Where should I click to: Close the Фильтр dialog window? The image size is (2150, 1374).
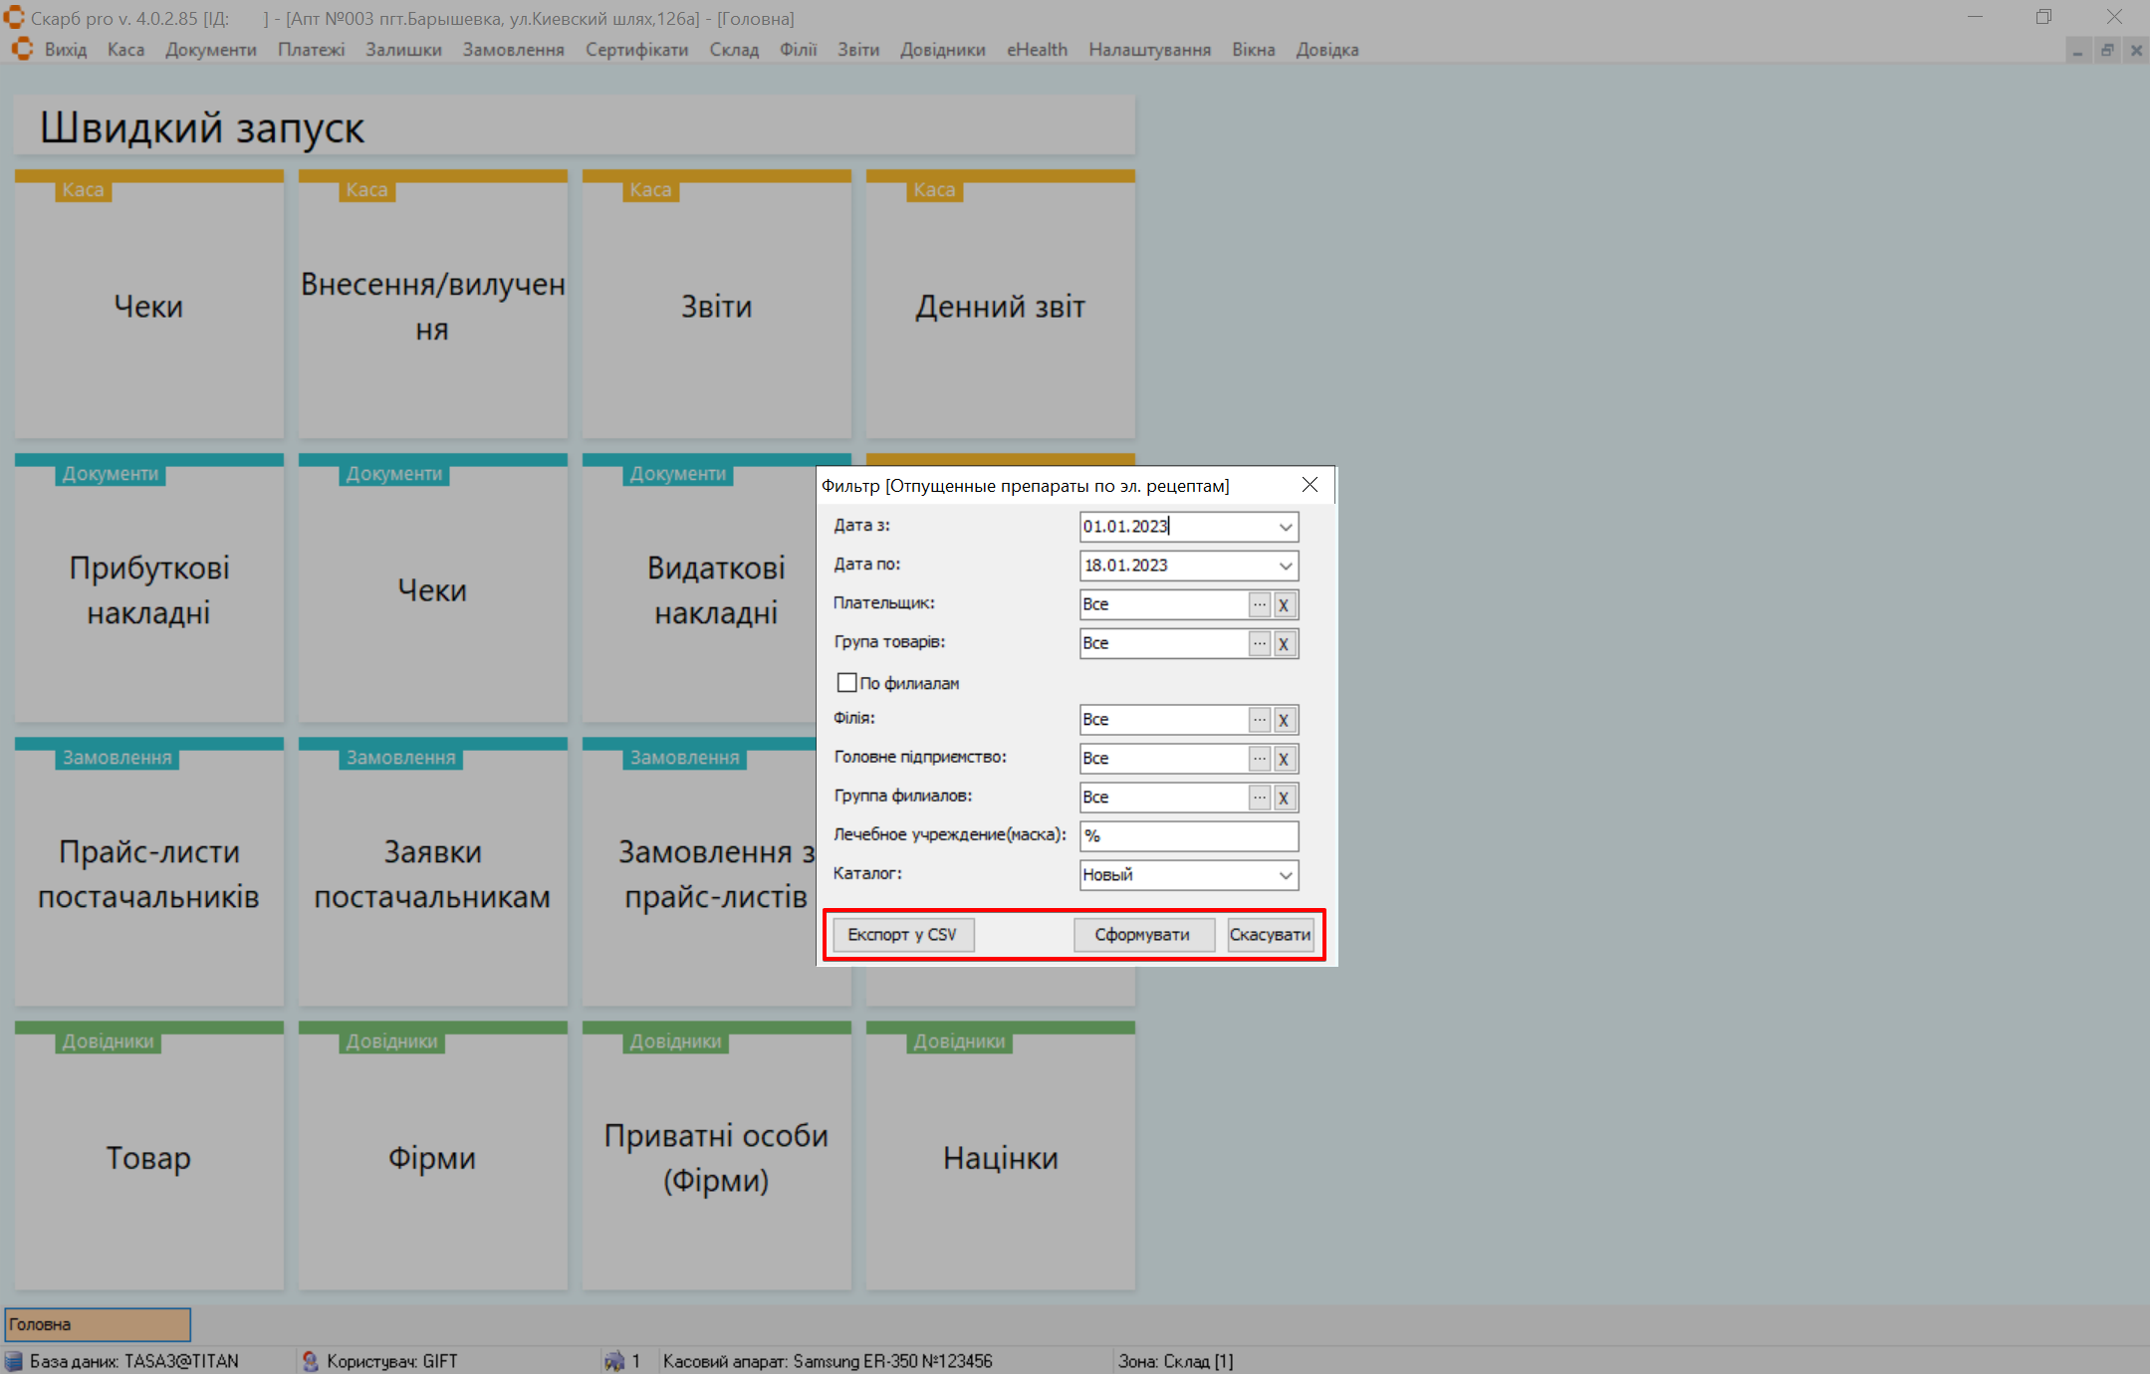1310,485
